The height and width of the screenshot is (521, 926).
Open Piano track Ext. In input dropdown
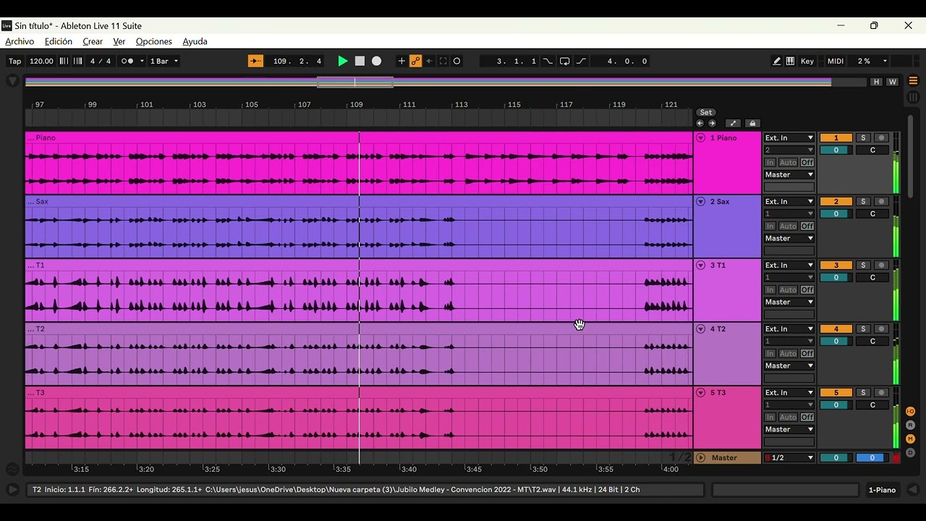pos(789,137)
